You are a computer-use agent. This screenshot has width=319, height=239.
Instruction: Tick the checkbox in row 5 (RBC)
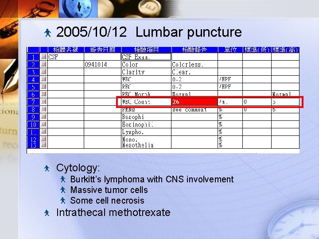tap(43, 87)
